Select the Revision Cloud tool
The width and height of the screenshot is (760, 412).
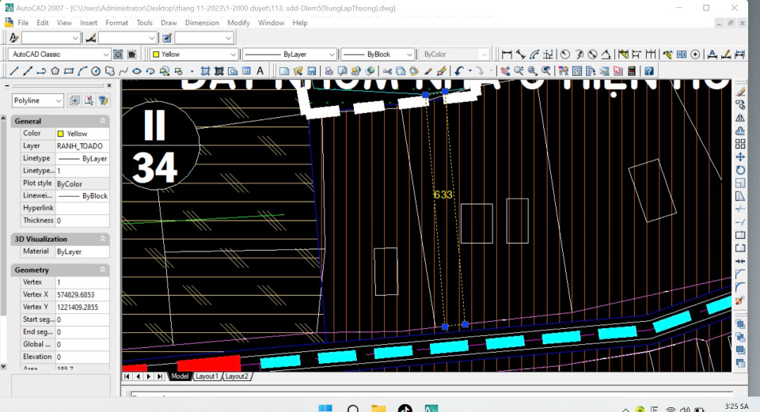coord(109,71)
